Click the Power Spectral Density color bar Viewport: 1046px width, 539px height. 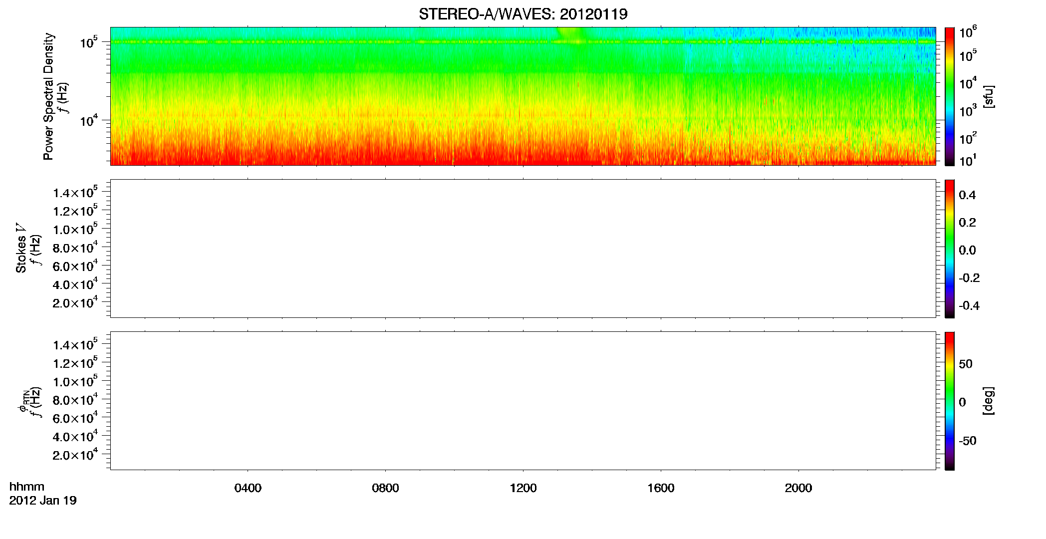(949, 96)
